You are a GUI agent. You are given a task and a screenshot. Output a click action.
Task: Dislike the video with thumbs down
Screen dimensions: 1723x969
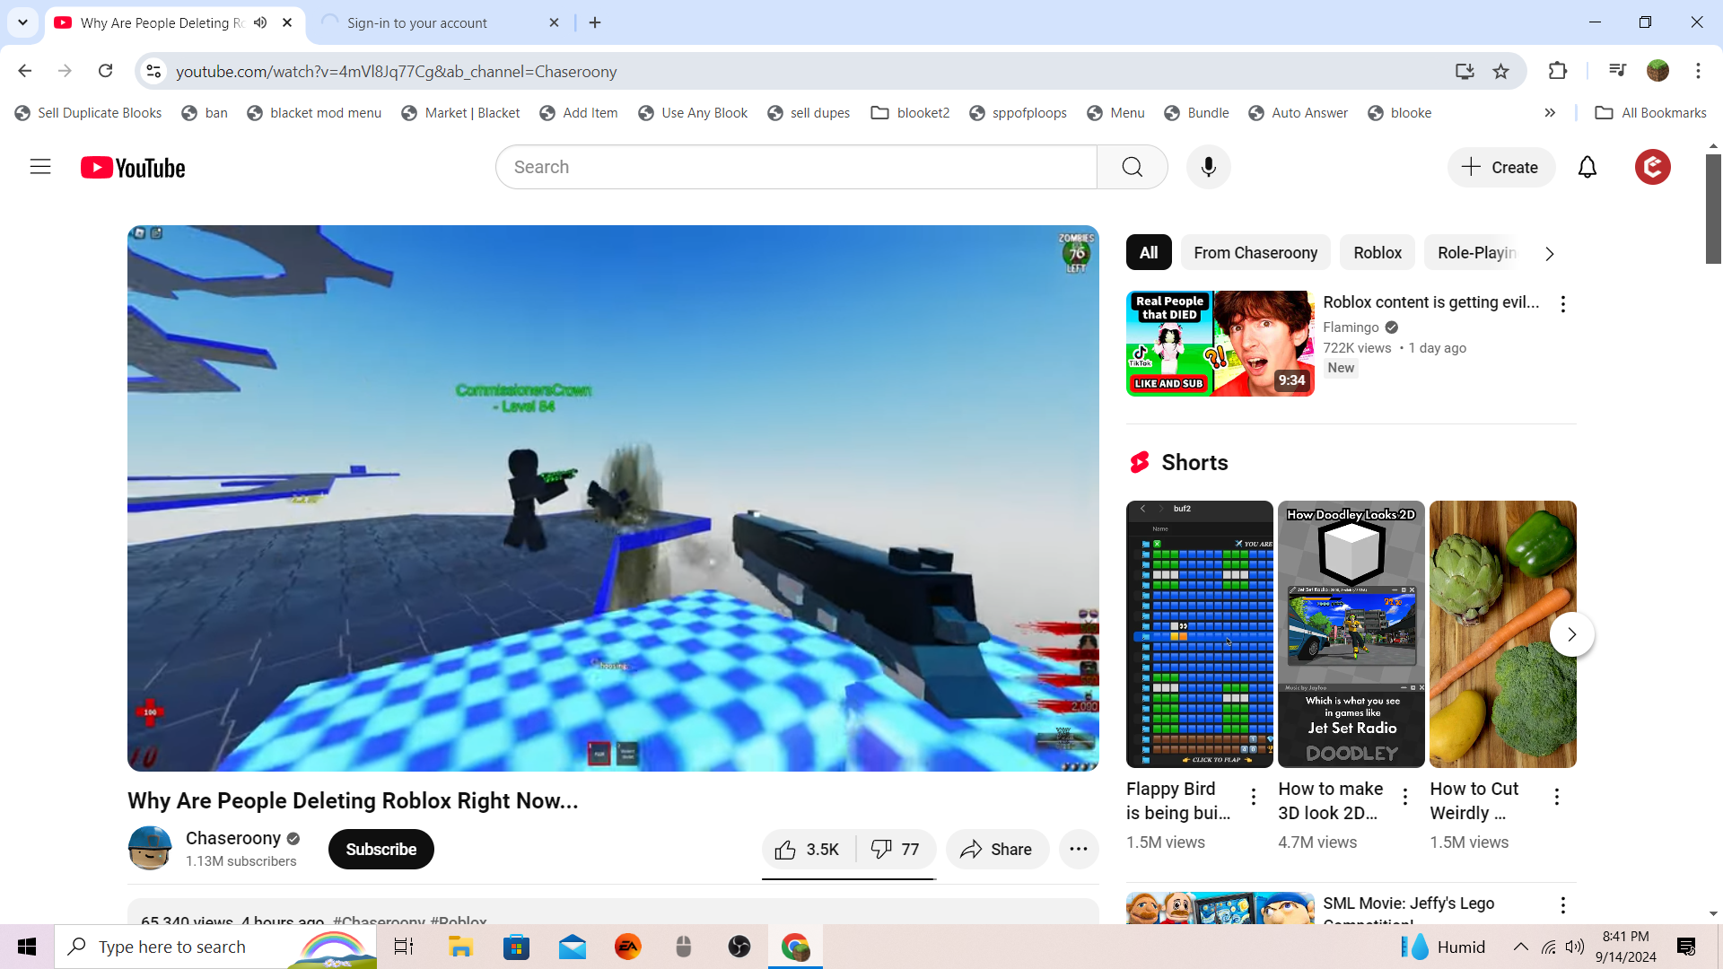point(896,850)
